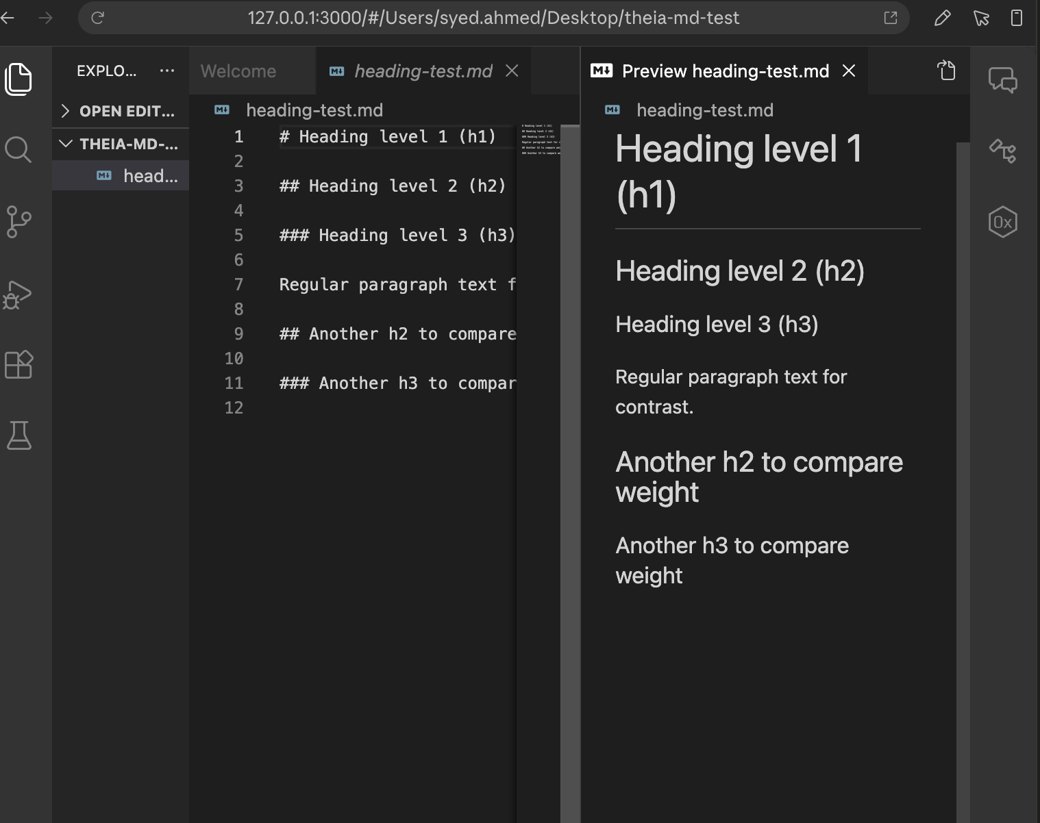The image size is (1040, 823).
Task: Click the browser reload icon
Action: pos(97,18)
